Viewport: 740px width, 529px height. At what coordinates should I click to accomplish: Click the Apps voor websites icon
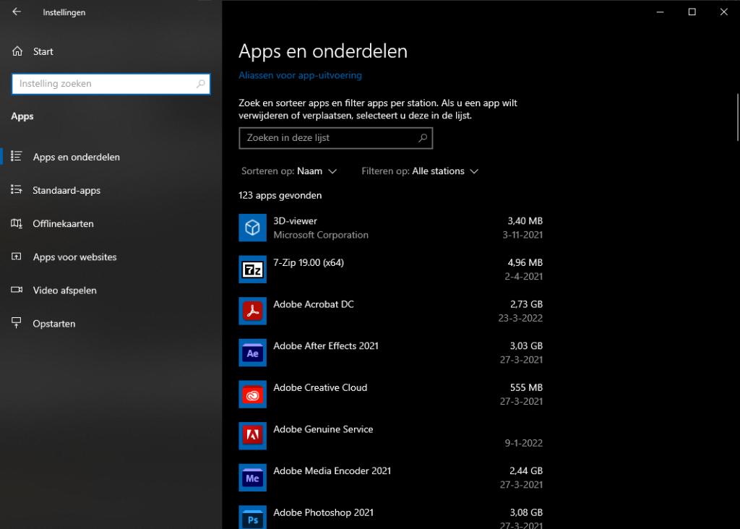coord(17,257)
